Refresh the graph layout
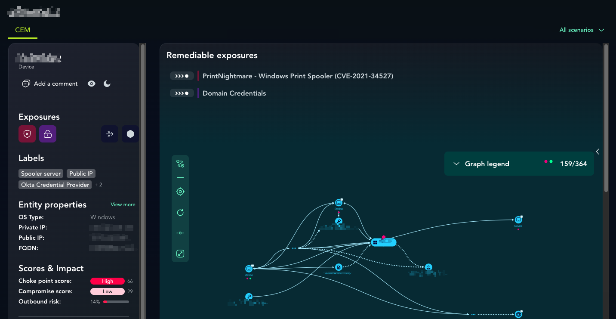 click(x=180, y=212)
